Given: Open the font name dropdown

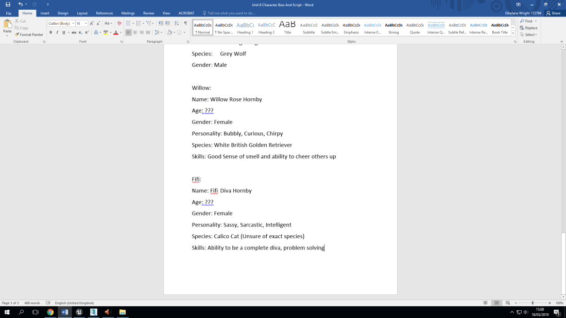Looking at the screenshot, I should coord(73,24).
